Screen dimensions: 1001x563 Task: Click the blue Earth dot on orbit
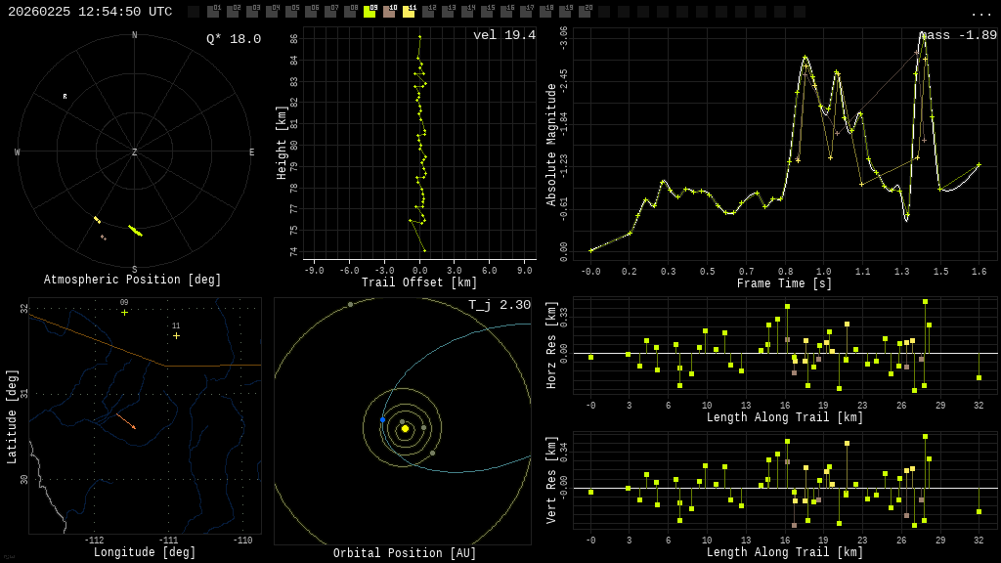(x=382, y=419)
